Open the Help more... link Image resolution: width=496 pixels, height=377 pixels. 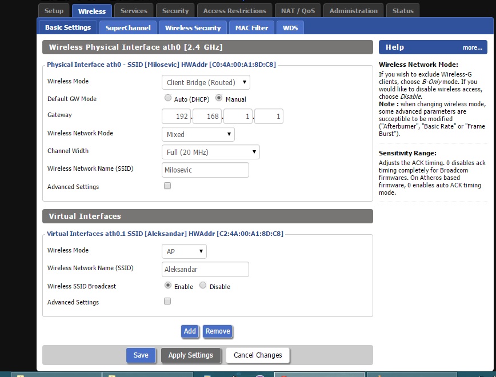[x=472, y=48]
